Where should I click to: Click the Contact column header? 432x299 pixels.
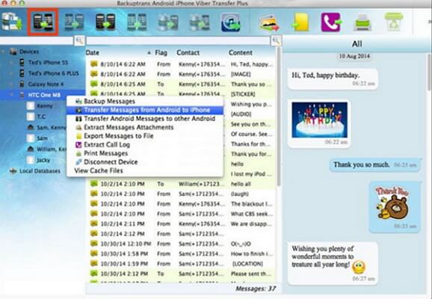tap(188, 52)
